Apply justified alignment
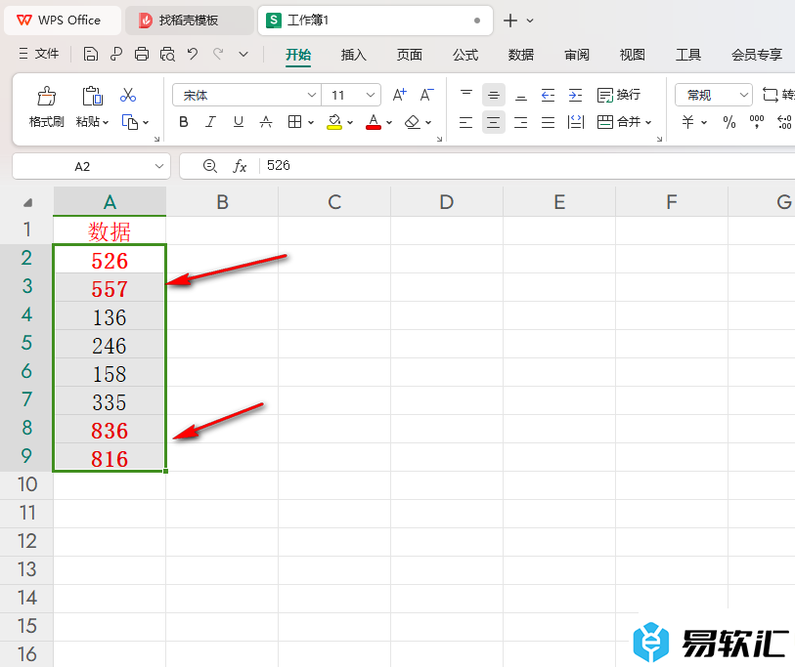795x667 pixels. click(548, 122)
